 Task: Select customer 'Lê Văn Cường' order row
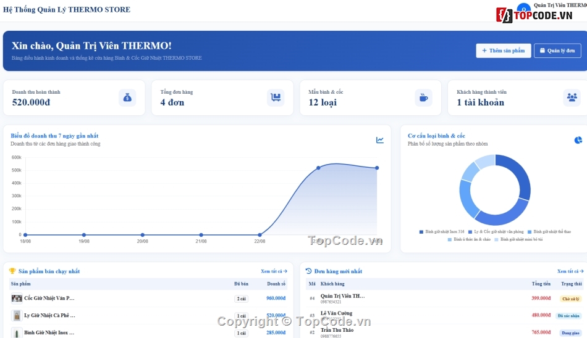337,313
